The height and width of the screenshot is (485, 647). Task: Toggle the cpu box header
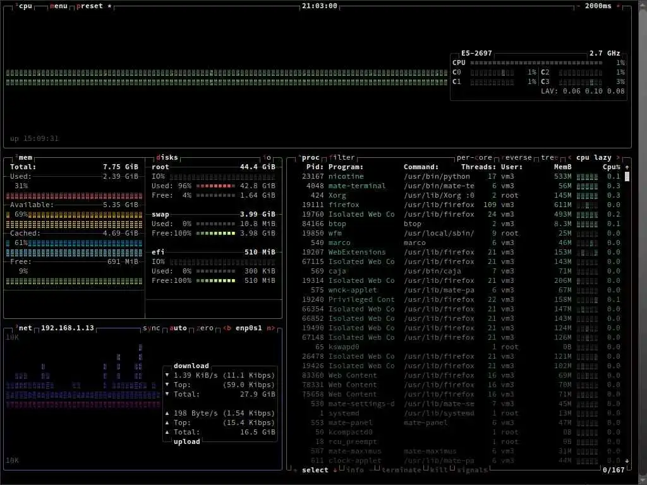pos(23,6)
